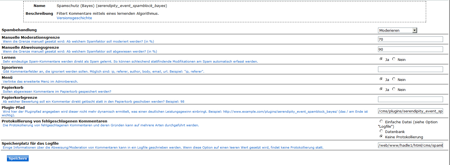Click the Papierkorbgrenze input field
Image resolution: width=450 pixels, height=165 pixels.
[x=410, y=99]
